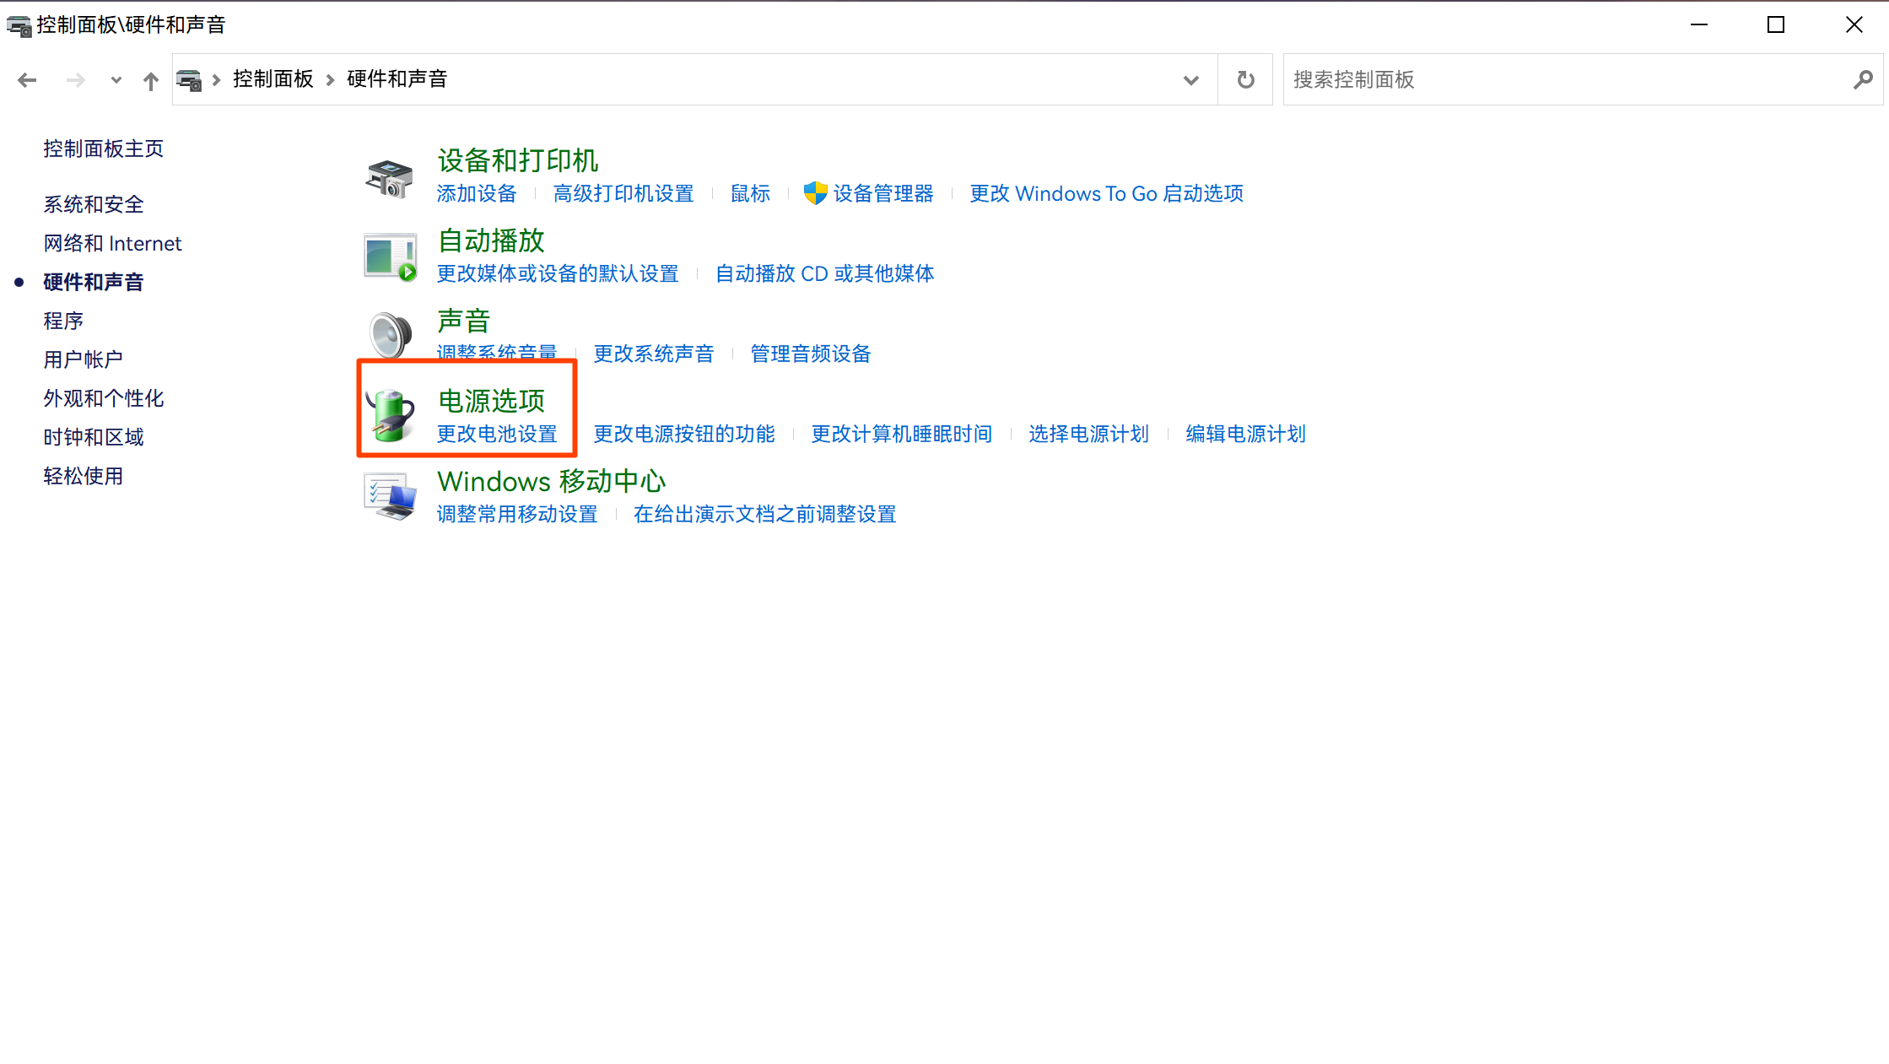Click the refresh icon in address bar
The height and width of the screenshot is (1064, 1889).
[x=1244, y=79]
